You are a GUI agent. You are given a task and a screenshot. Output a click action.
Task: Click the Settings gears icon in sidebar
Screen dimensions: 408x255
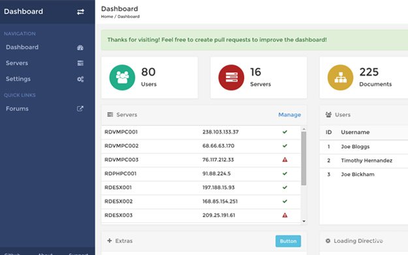(80, 79)
